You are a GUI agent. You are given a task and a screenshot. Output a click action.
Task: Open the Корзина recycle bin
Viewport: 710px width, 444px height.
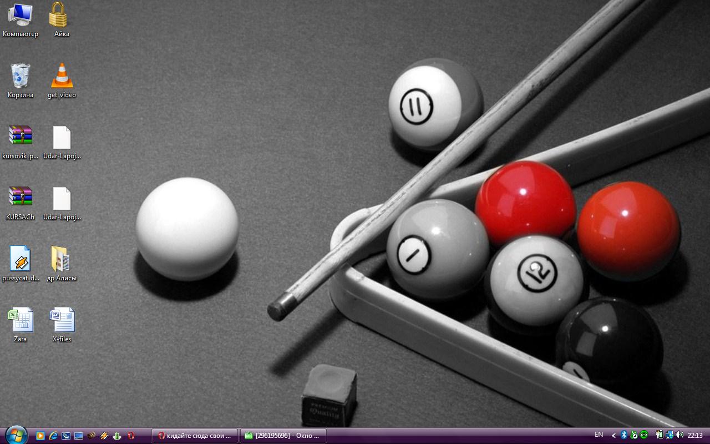click(x=21, y=76)
